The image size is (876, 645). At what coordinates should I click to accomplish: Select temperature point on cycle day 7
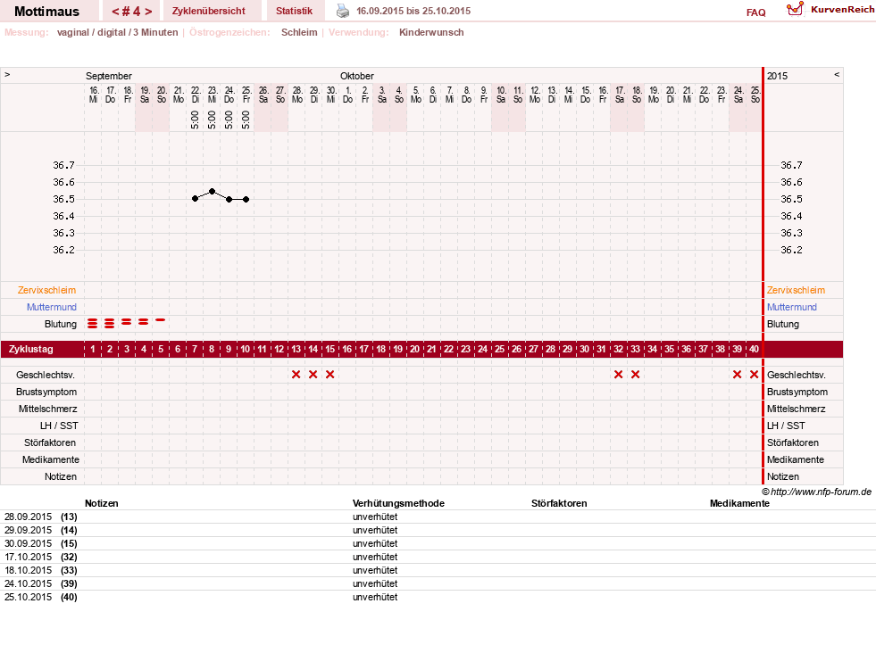click(195, 199)
